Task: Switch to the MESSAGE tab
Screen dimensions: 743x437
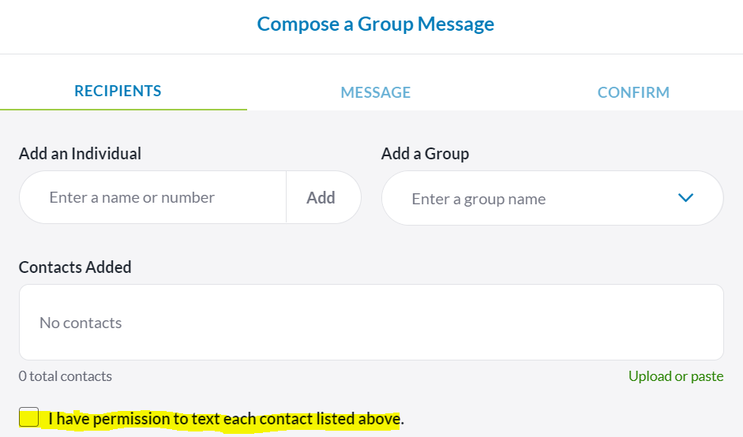Action: click(376, 92)
